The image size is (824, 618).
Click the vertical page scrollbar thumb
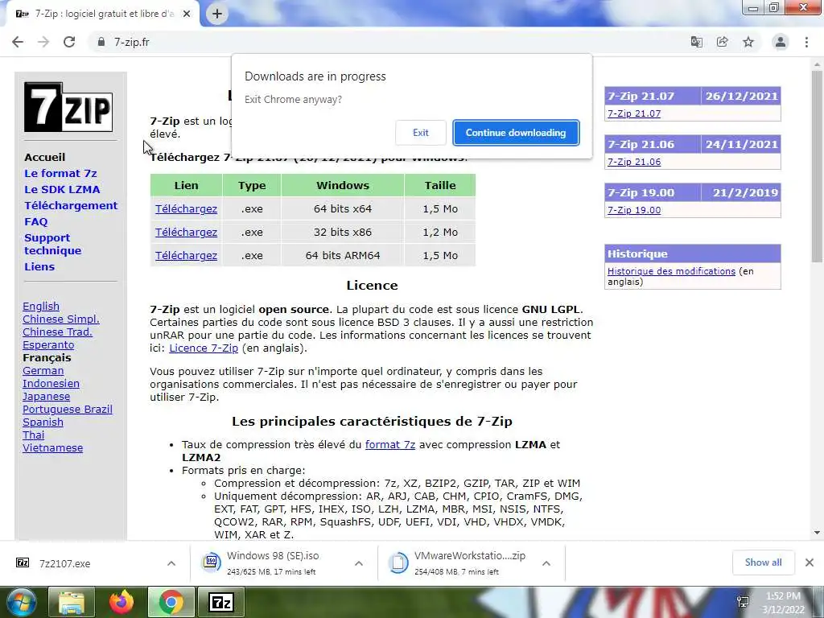(818, 166)
